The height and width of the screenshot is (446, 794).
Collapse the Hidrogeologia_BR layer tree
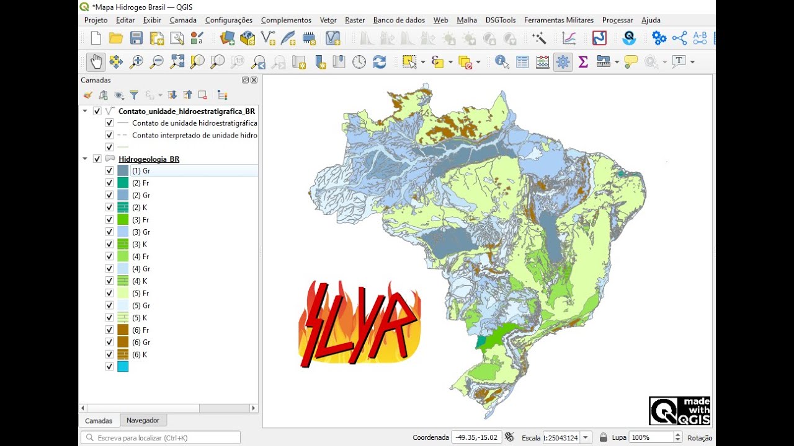[x=85, y=159]
